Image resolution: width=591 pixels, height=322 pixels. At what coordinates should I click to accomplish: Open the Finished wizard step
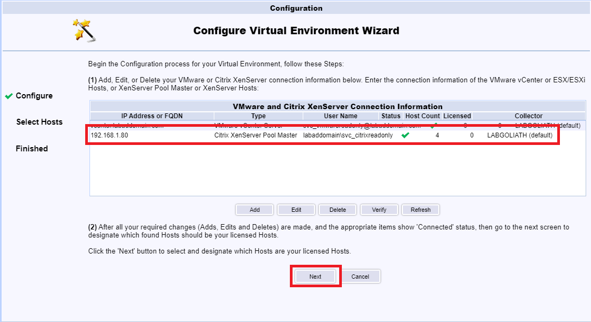[32, 149]
